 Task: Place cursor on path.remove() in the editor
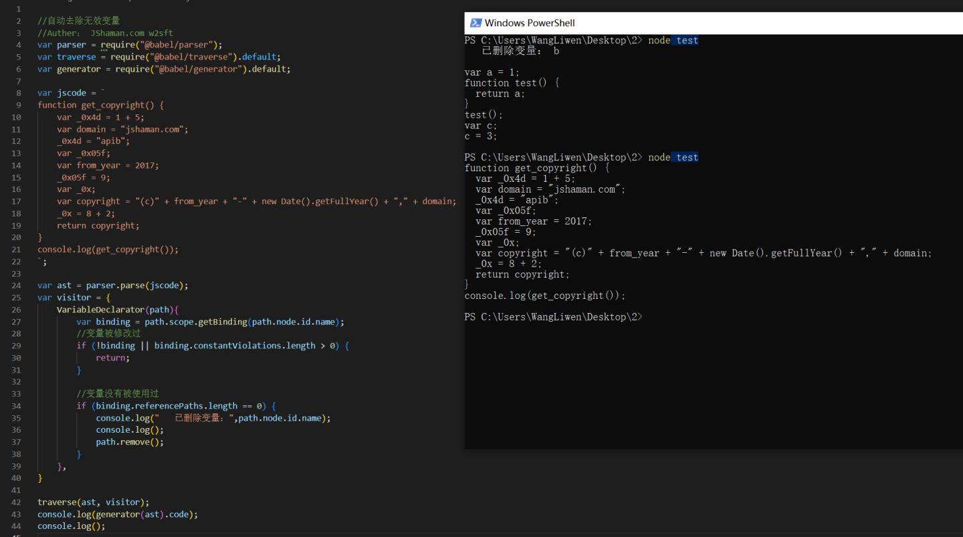pos(130,442)
